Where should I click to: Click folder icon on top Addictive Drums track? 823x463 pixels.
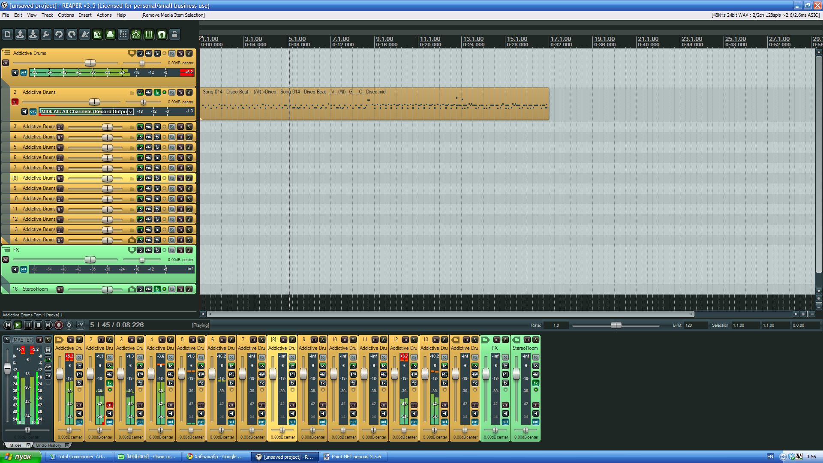click(x=132, y=53)
